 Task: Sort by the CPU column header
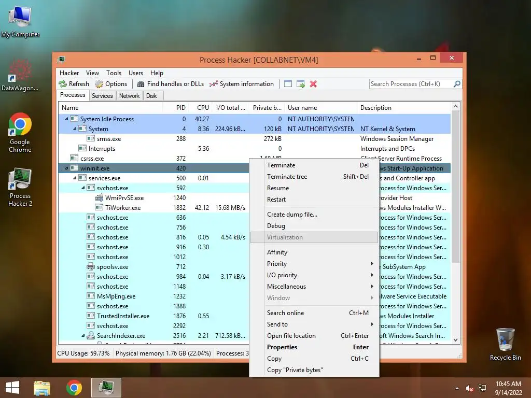tap(200, 108)
